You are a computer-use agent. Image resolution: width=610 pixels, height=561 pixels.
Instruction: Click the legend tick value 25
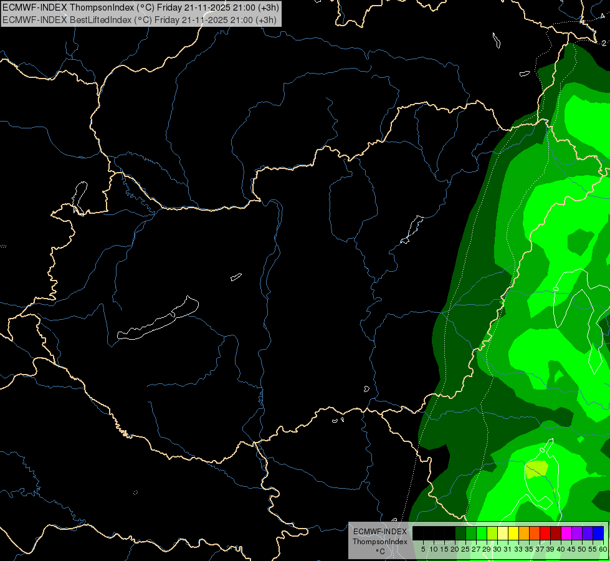click(x=465, y=549)
